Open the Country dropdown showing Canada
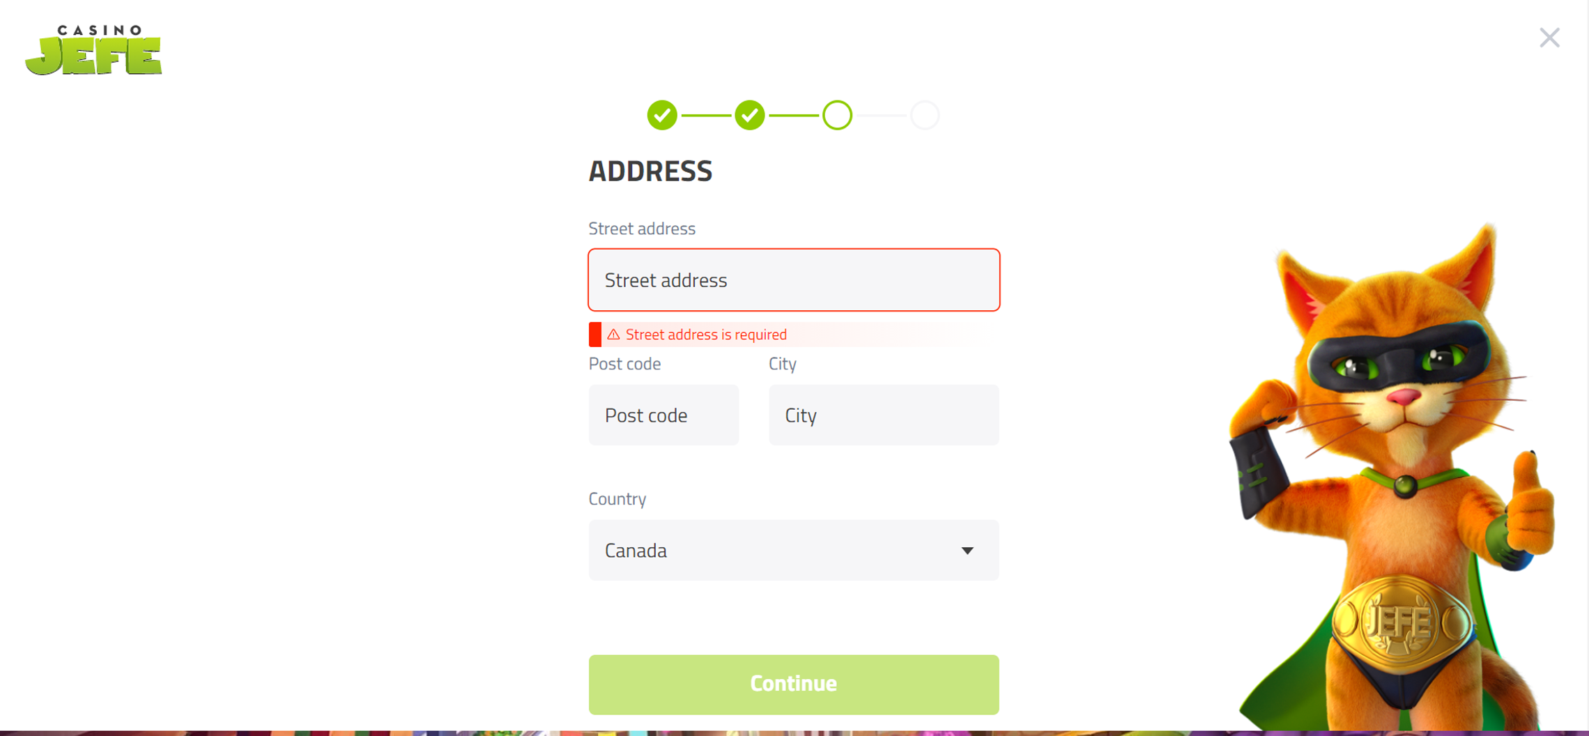This screenshot has height=736, width=1589. click(x=794, y=550)
